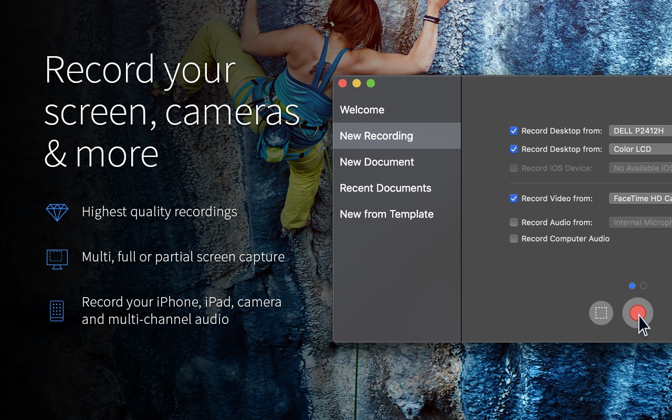Enable the Record Audio from checkbox
This screenshot has width=672, height=420.
(x=514, y=222)
